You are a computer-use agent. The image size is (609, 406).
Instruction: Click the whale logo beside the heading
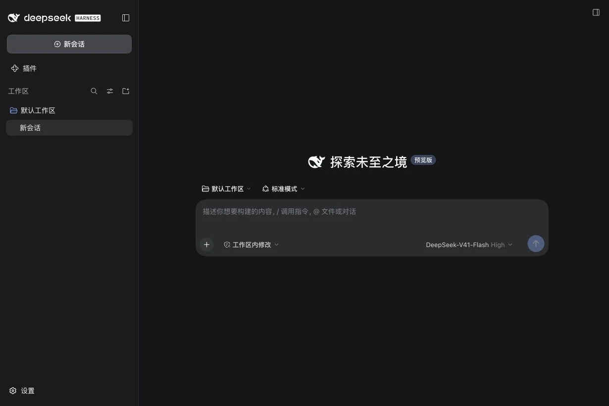point(317,162)
